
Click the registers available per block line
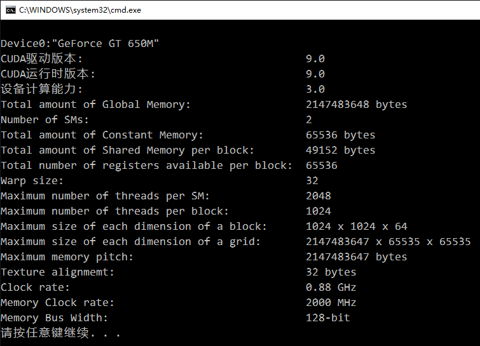pos(146,165)
